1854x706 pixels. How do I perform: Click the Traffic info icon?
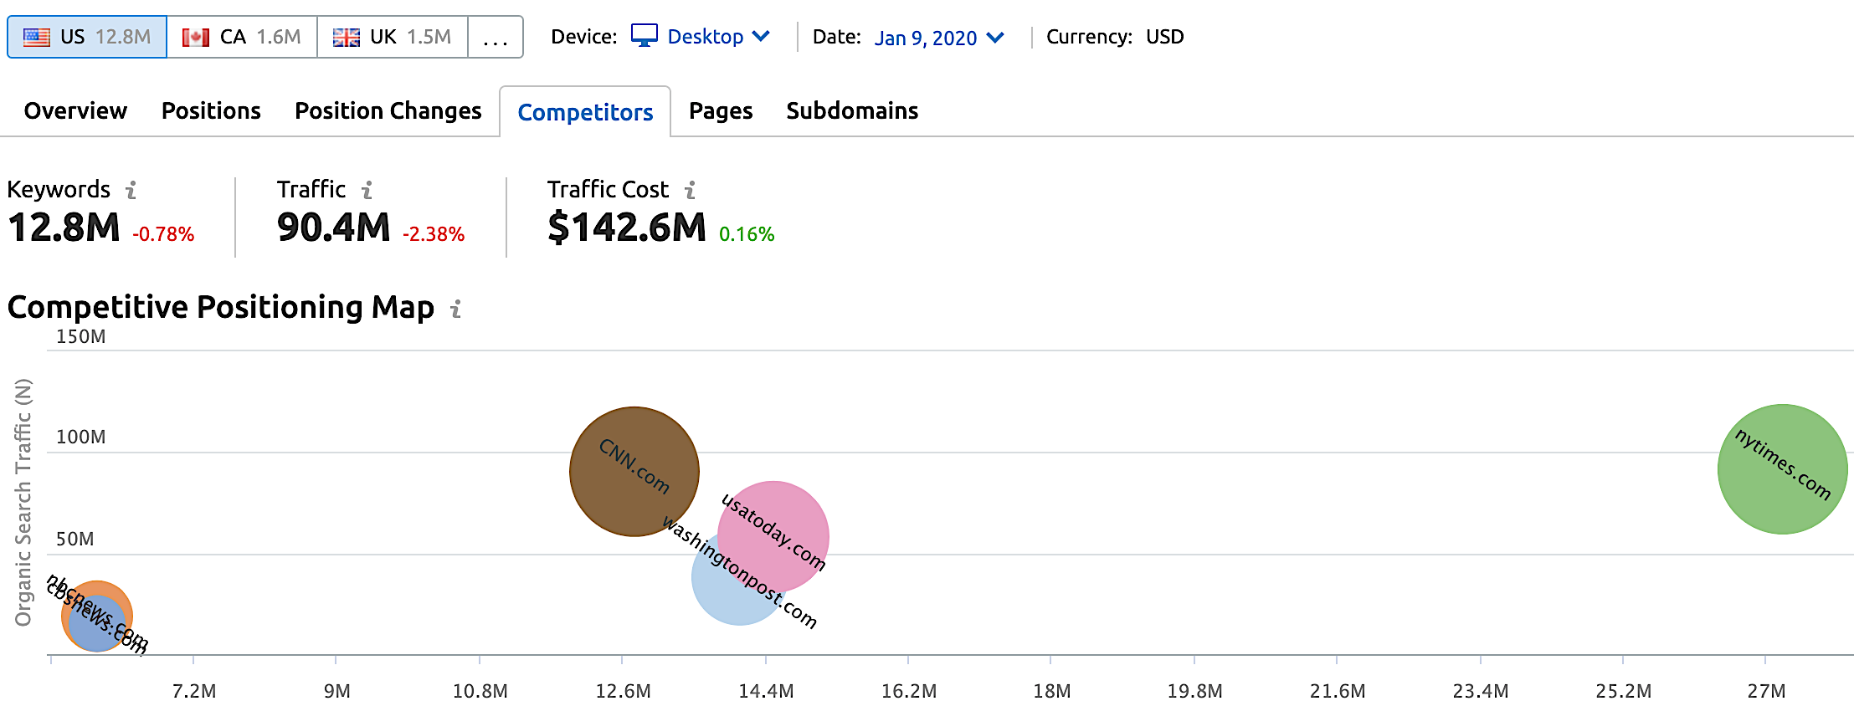367,191
